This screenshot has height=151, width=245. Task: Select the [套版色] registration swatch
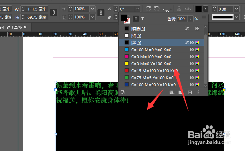(161, 29)
